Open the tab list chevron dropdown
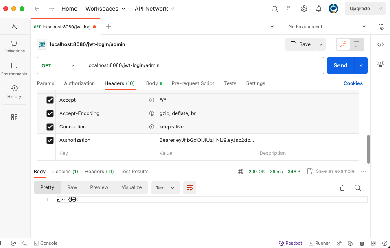This screenshot has width=390, height=248. coord(272,26)
